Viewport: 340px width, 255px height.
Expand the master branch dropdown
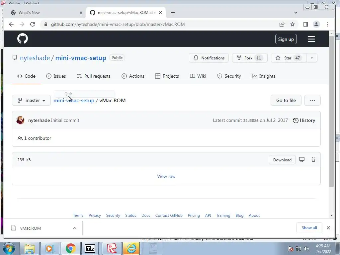point(32,100)
